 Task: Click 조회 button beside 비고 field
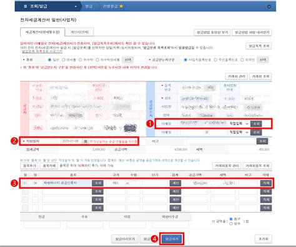[262, 141]
